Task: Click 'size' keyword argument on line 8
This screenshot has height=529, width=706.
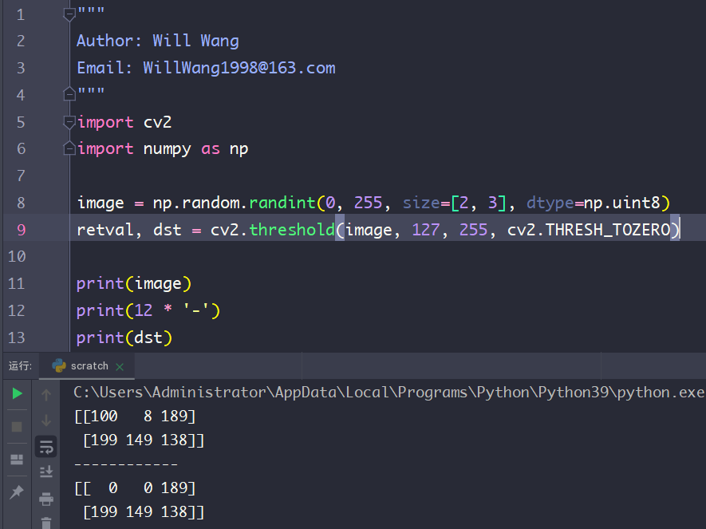Action: tap(421, 203)
